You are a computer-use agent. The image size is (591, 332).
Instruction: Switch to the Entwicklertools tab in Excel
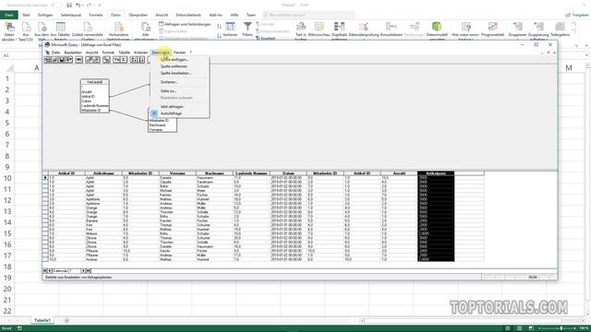coord(188,15)
